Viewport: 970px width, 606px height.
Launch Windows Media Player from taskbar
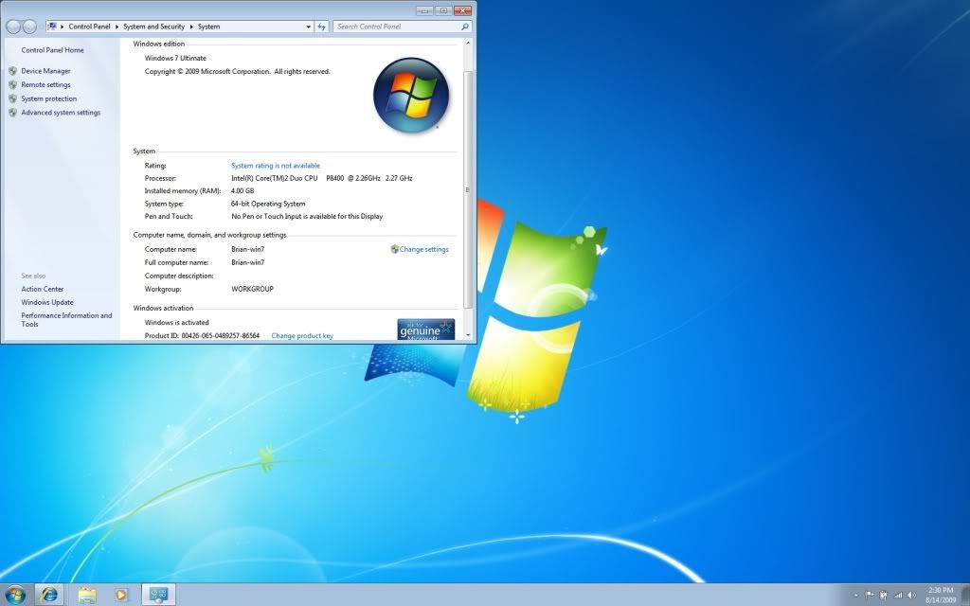coord(121,595)
